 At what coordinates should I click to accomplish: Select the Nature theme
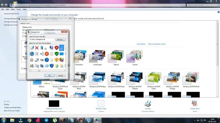116,58
